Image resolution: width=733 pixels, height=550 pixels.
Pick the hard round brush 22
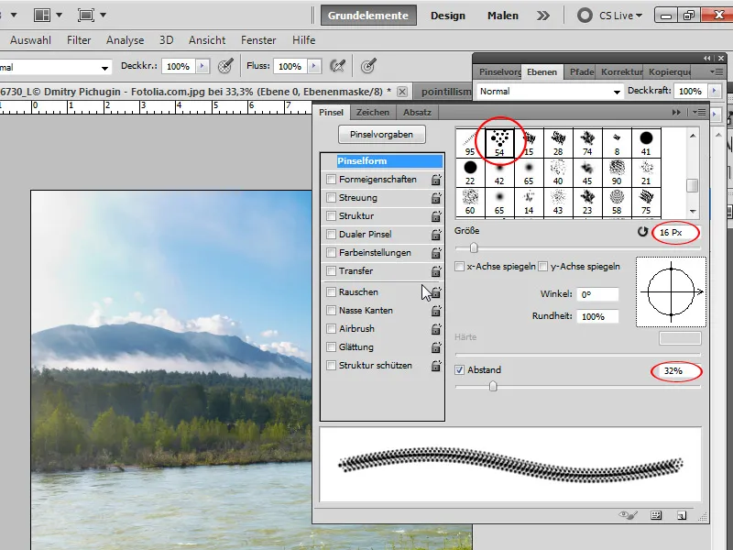pos(470,172)
